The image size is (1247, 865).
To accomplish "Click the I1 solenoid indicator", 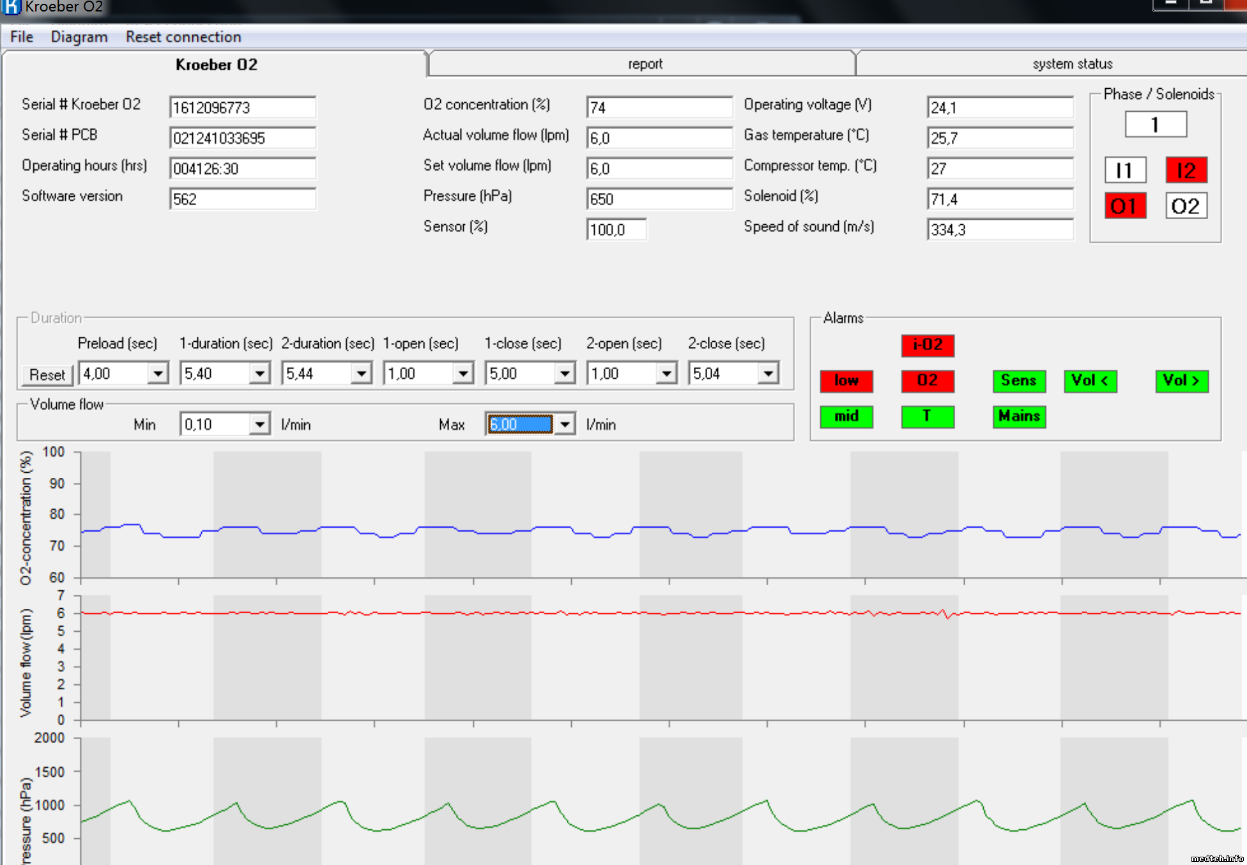I will tap(1125, 171).
